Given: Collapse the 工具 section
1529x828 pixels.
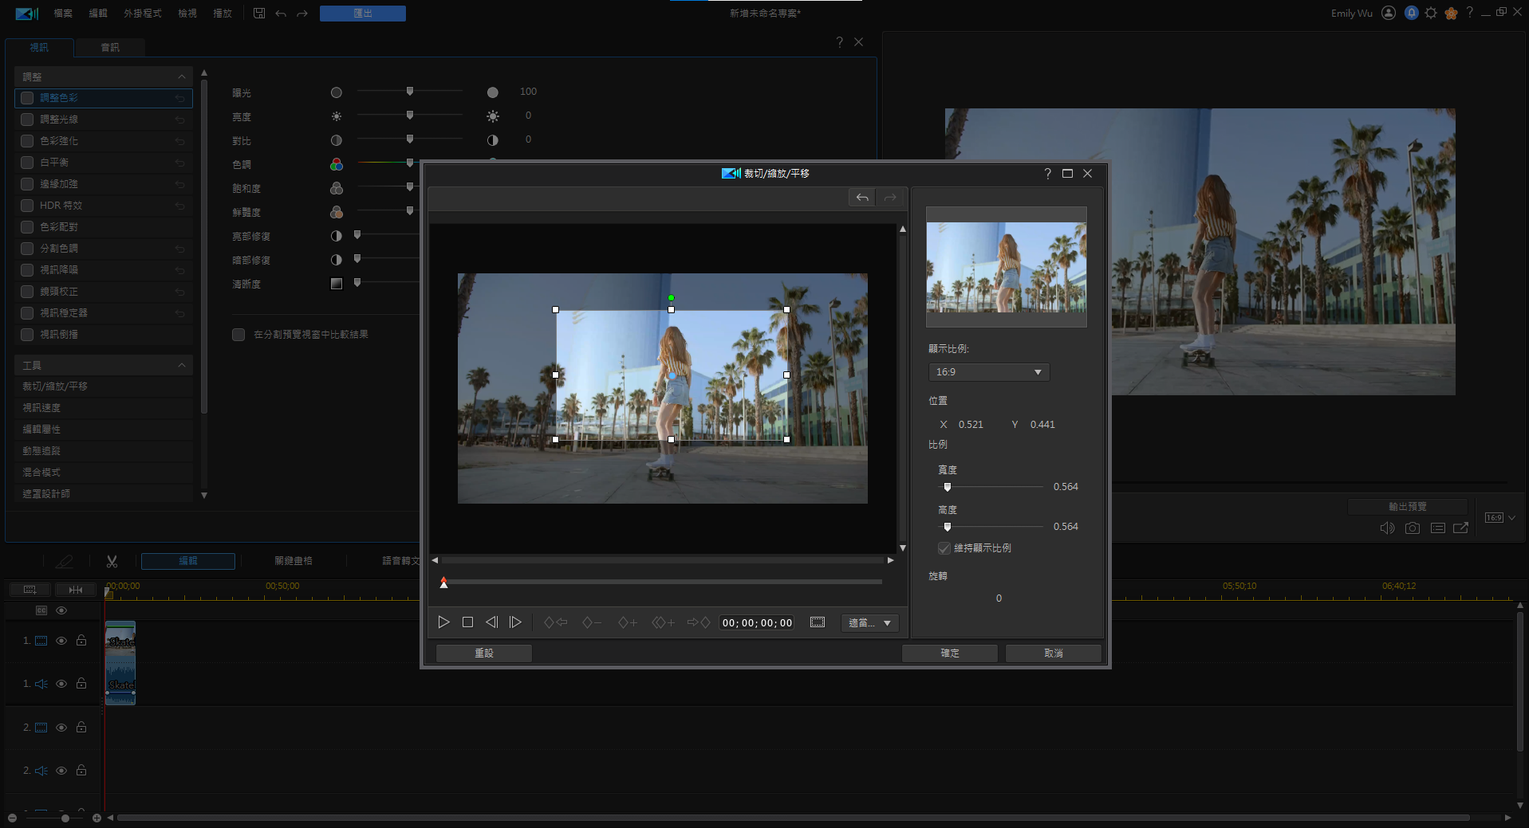Looking at the screenshot, I should point(182,366).
